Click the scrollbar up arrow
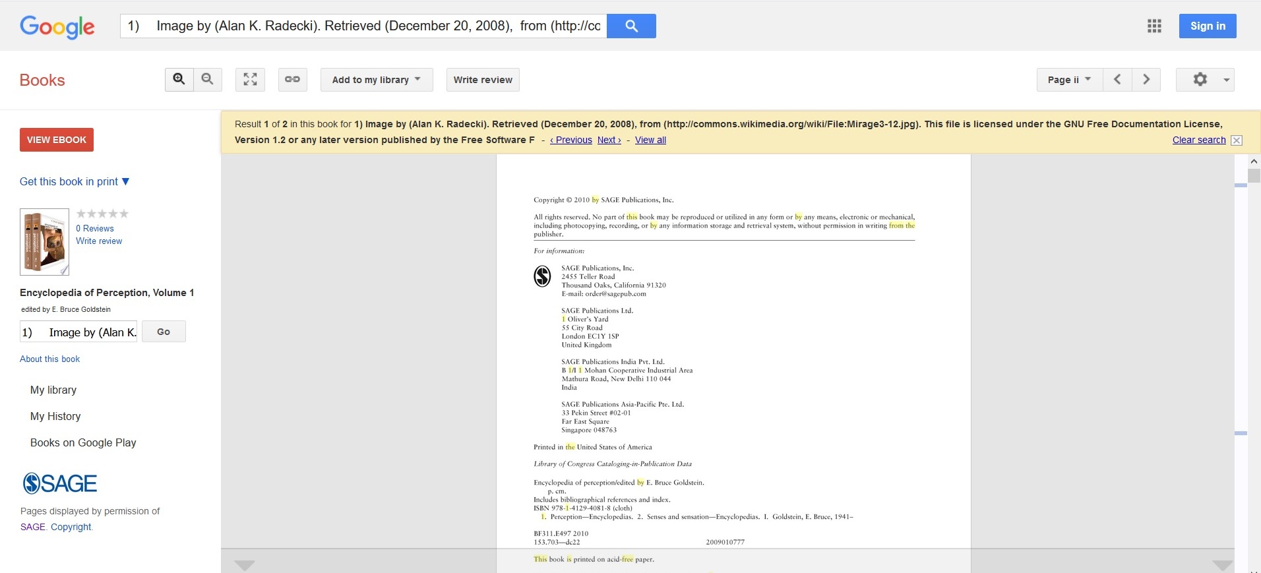The image size is (1261, 573). click(x=1254, y=161)
